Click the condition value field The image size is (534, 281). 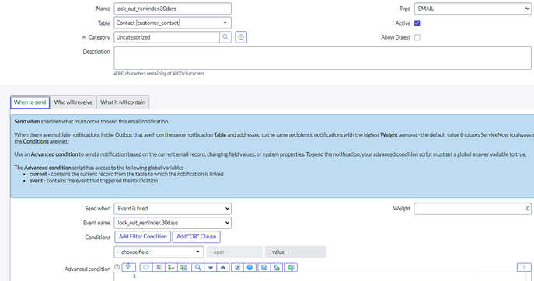295,252
